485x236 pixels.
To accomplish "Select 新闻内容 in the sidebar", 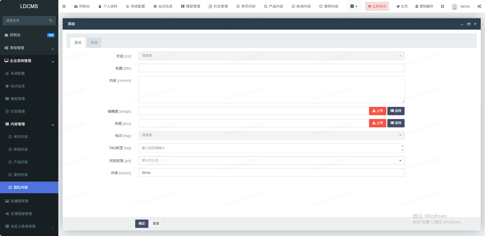I will point(21,149).
